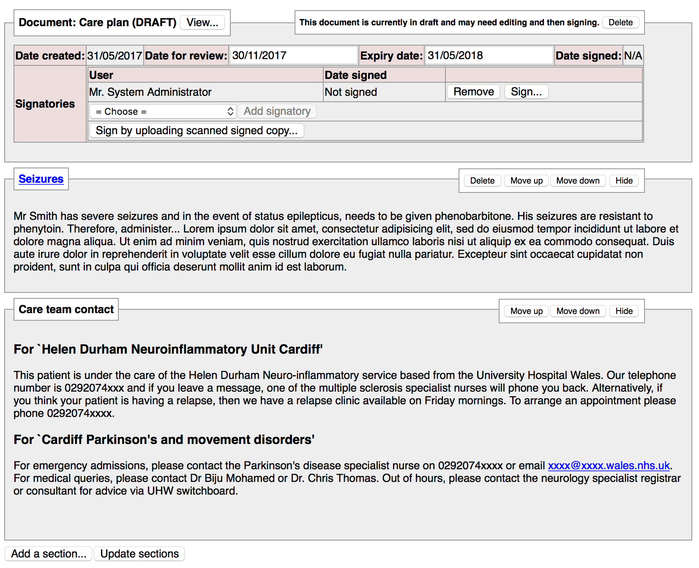This screenshot has height=568, width=699.
Task: Click the wales.nhs.uk email link
Action: point(609,465)
